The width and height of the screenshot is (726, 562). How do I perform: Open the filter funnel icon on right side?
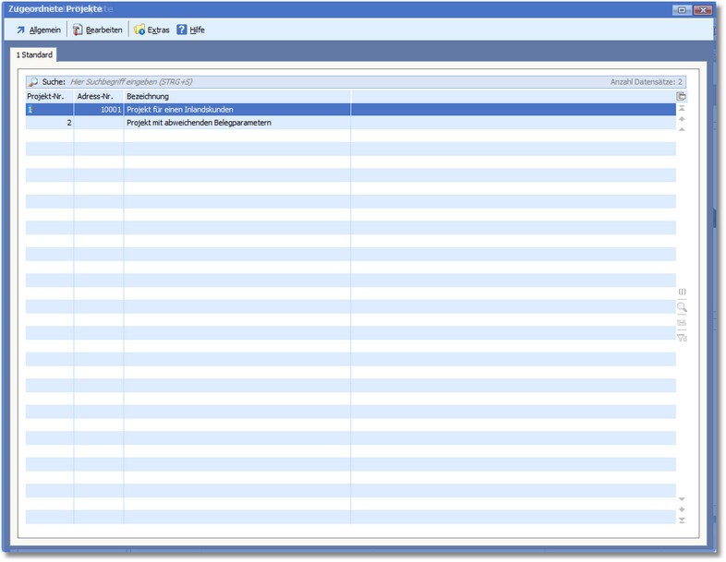tap(682, 338)
